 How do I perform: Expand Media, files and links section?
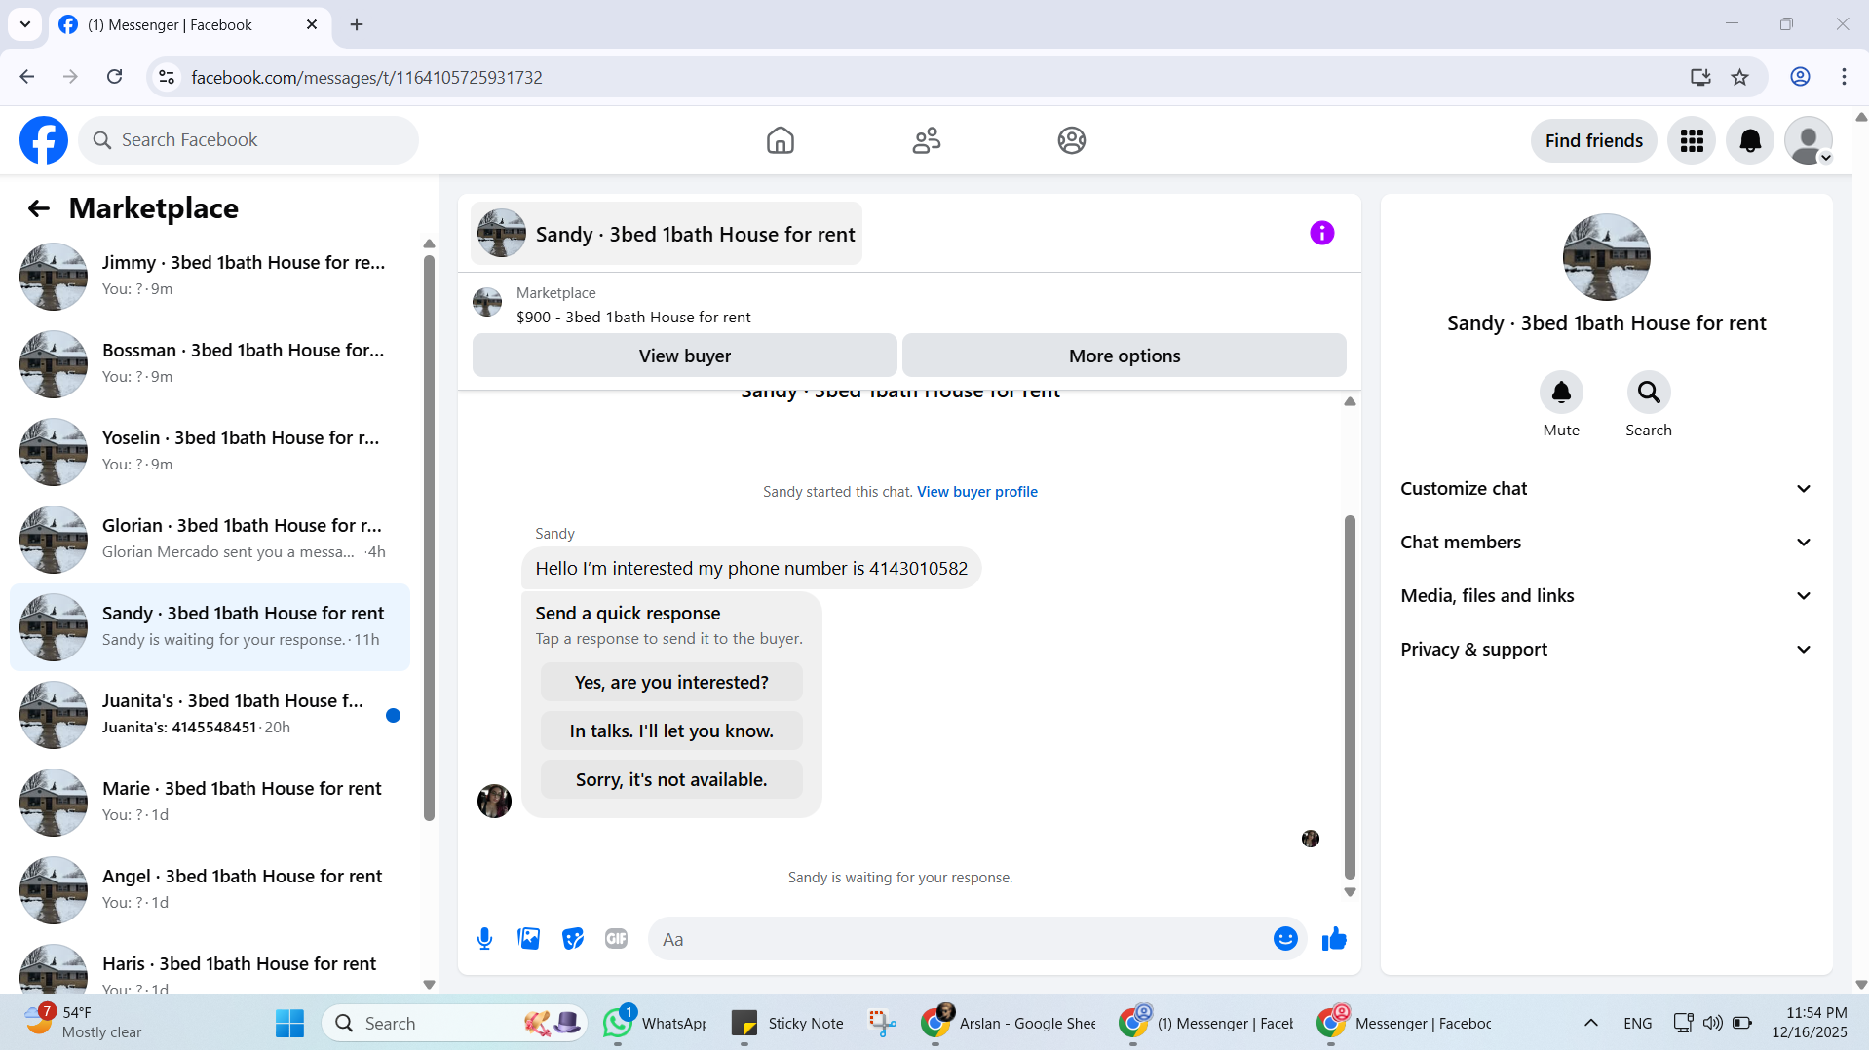(x=1606, y=596)
